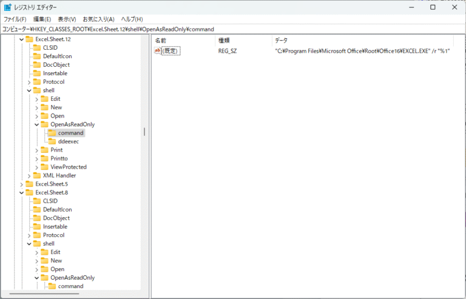Select the OpenAsReadOnly key under Excel.Sheet.12
The height and width of the screenshot is (299, 466).
click(73, 124)
